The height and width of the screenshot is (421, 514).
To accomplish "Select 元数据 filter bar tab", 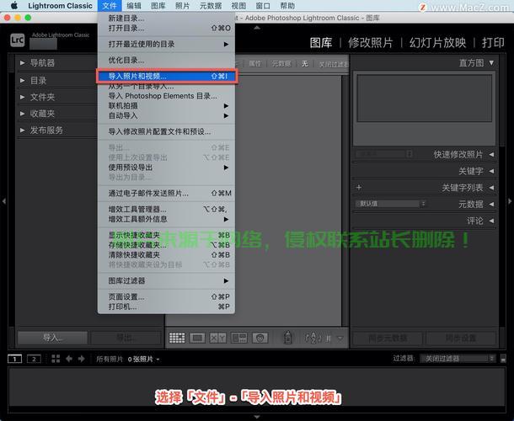I will pyautogui.click(x=281, y=63).
